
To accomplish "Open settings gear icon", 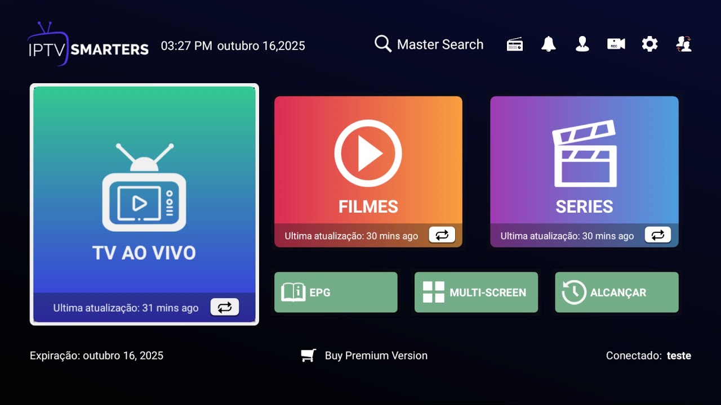I will (x=650, y=44).
